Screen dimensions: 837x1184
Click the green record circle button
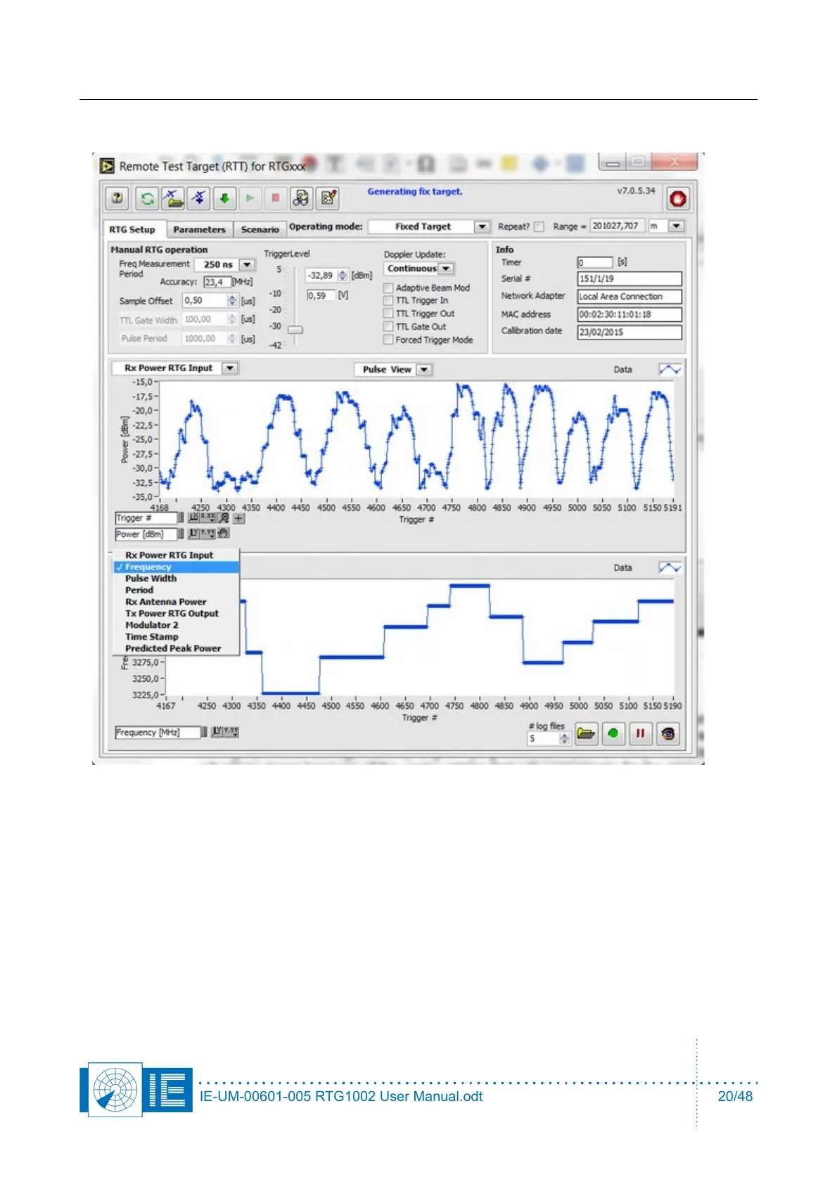point(613,734)
